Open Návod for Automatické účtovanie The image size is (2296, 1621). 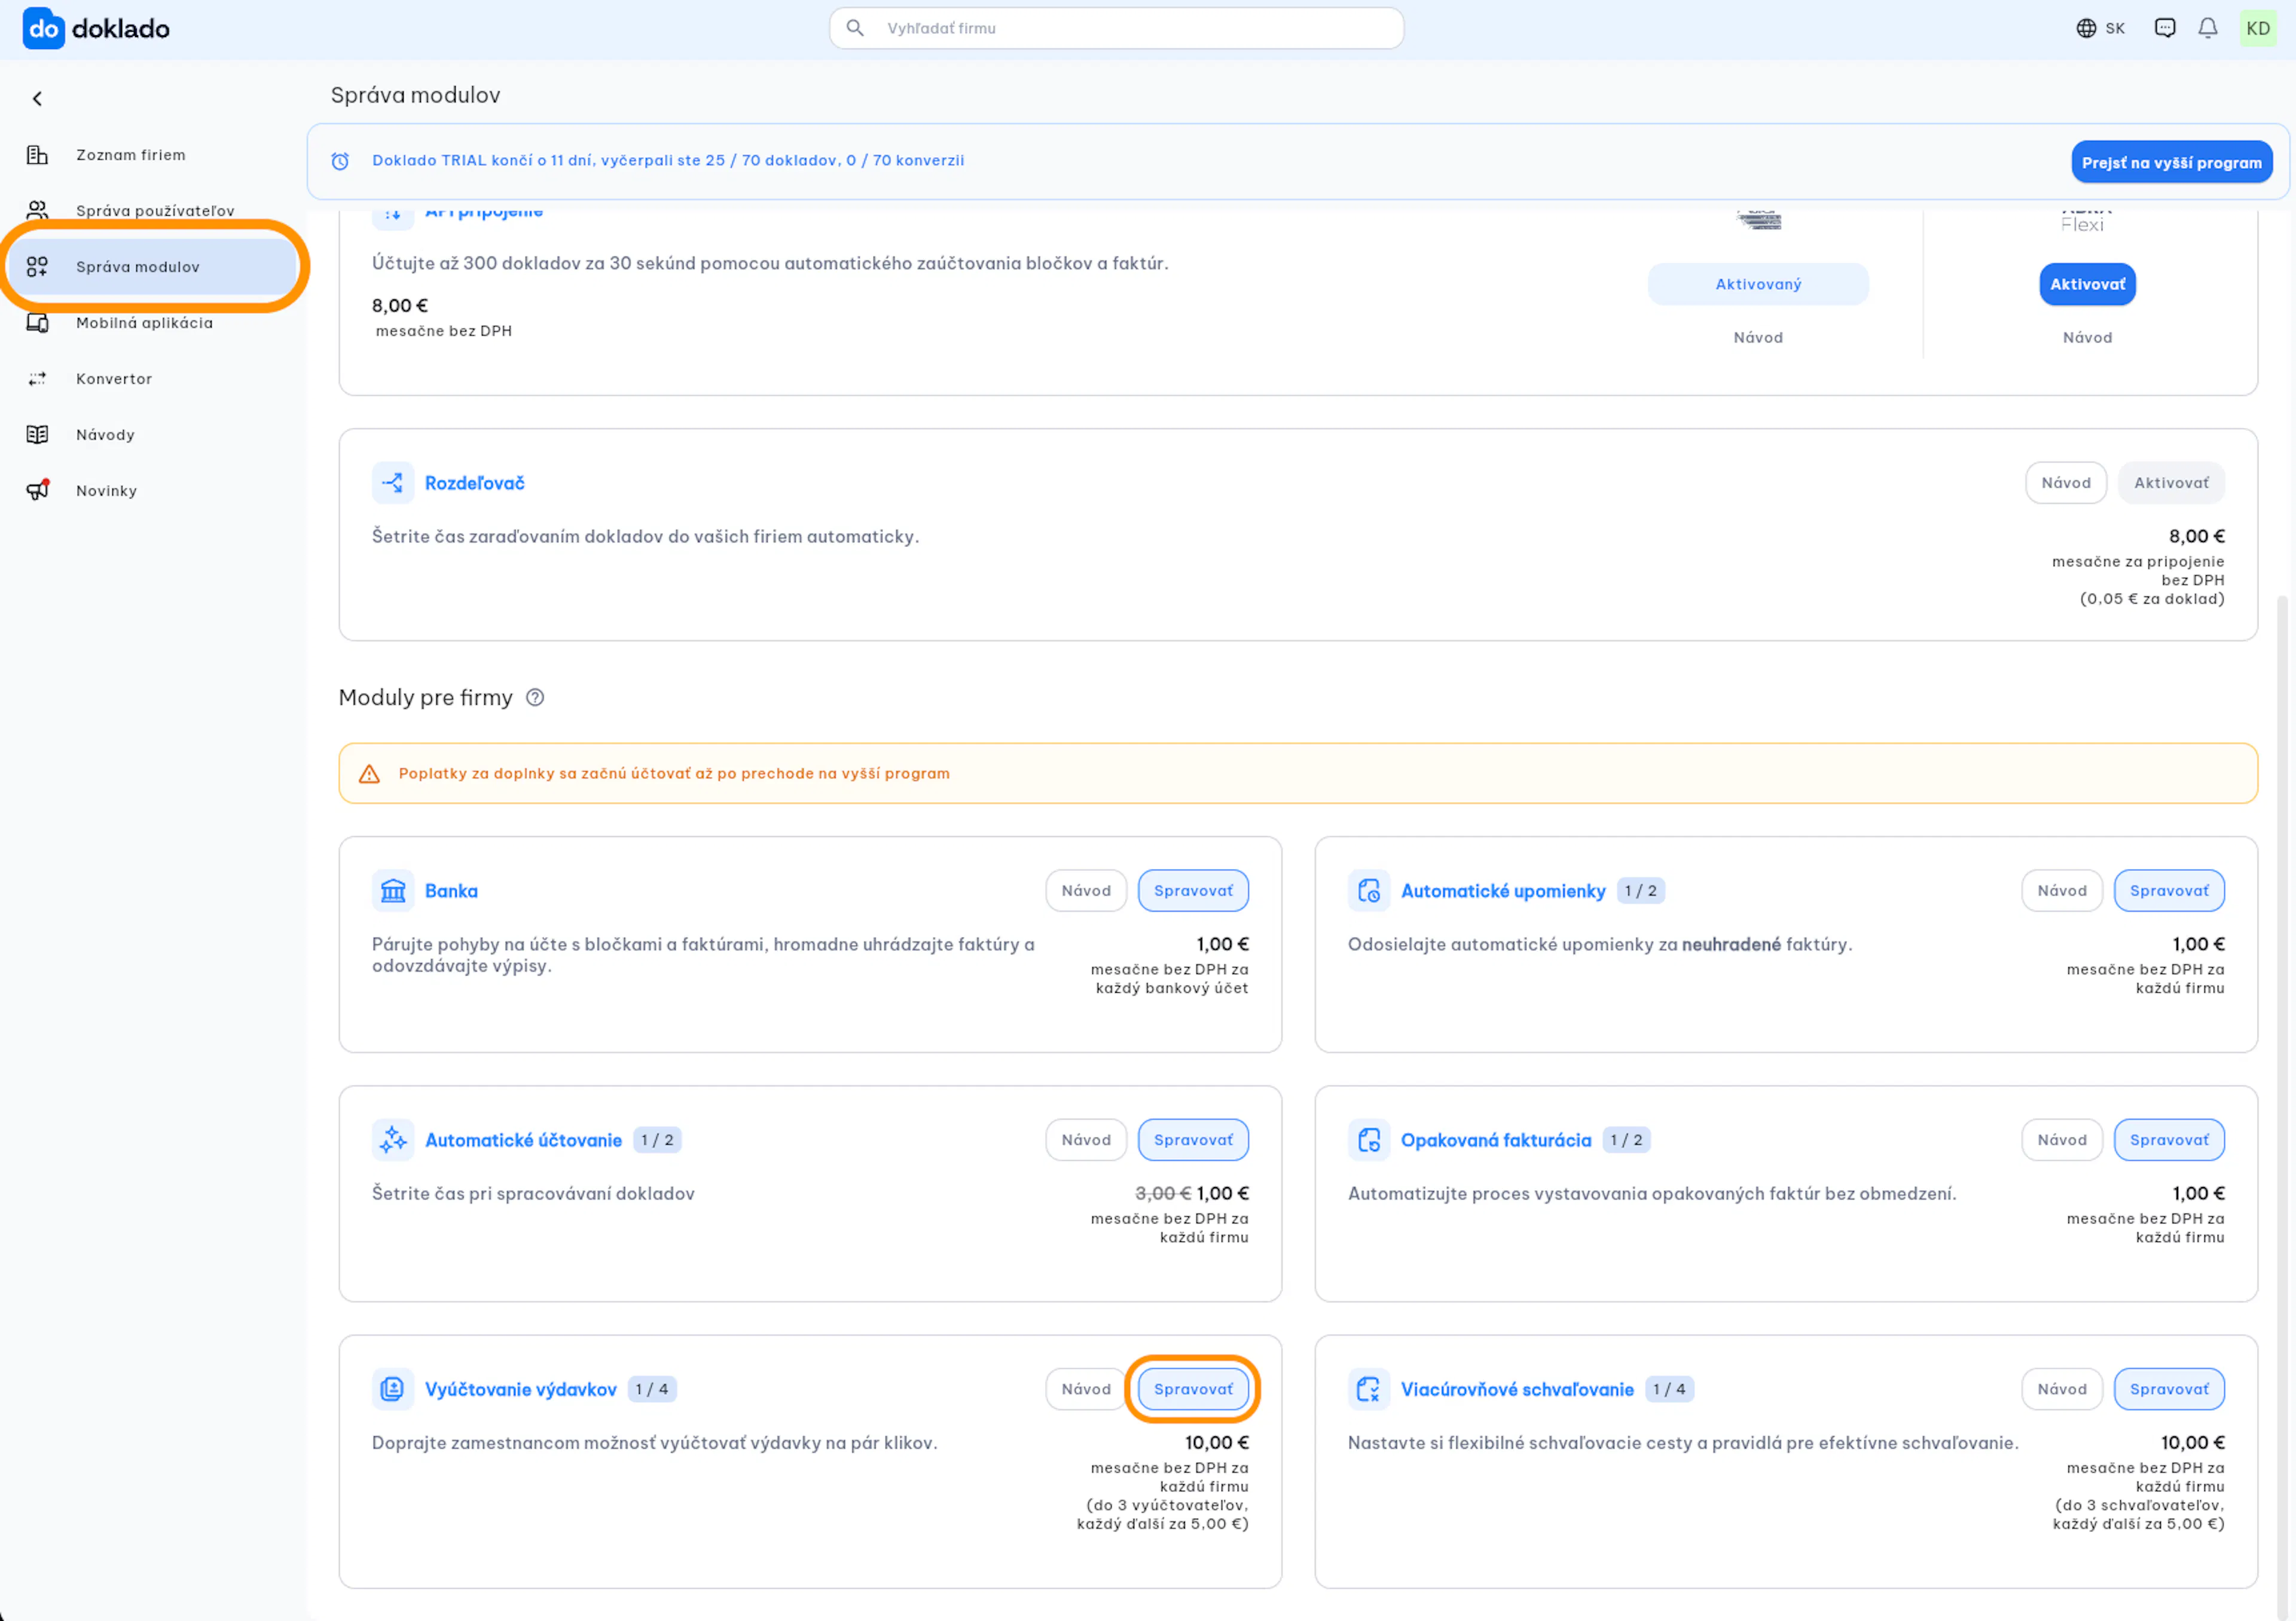(1086, 1139)
